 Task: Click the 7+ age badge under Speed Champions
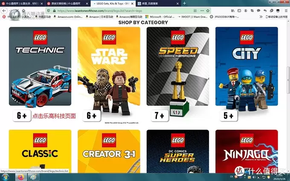(159, 116)
